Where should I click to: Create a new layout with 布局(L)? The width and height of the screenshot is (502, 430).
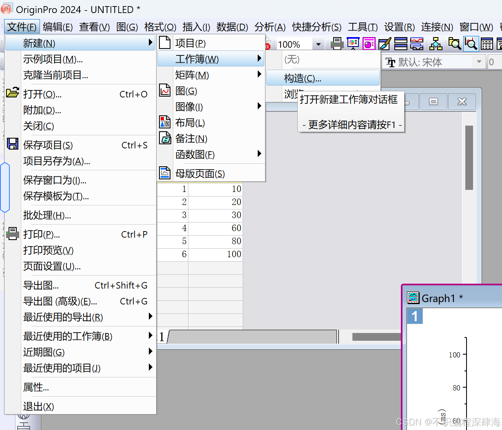(x=211, y=123)
